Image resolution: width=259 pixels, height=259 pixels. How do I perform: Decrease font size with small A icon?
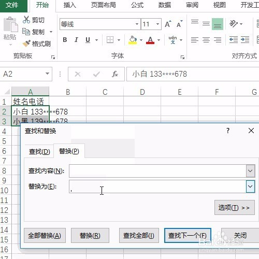pyautogui.click(x=179, y=24)
